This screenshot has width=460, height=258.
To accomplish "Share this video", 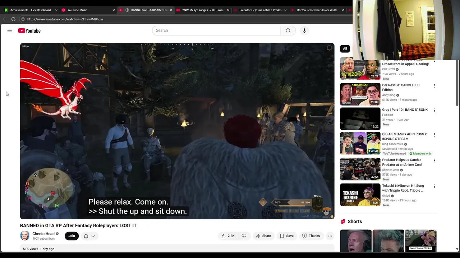I will coord(263,236).
